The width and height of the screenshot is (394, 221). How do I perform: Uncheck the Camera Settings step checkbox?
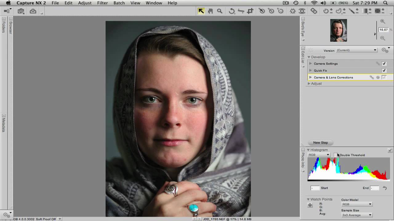click(x=384, y=64)
